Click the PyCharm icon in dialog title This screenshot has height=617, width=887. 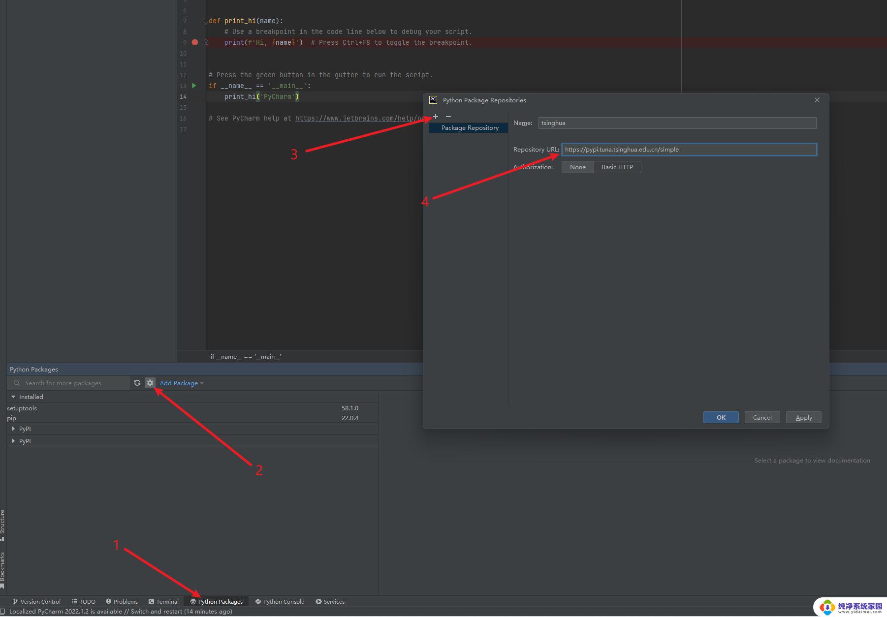tap(433, 100)
